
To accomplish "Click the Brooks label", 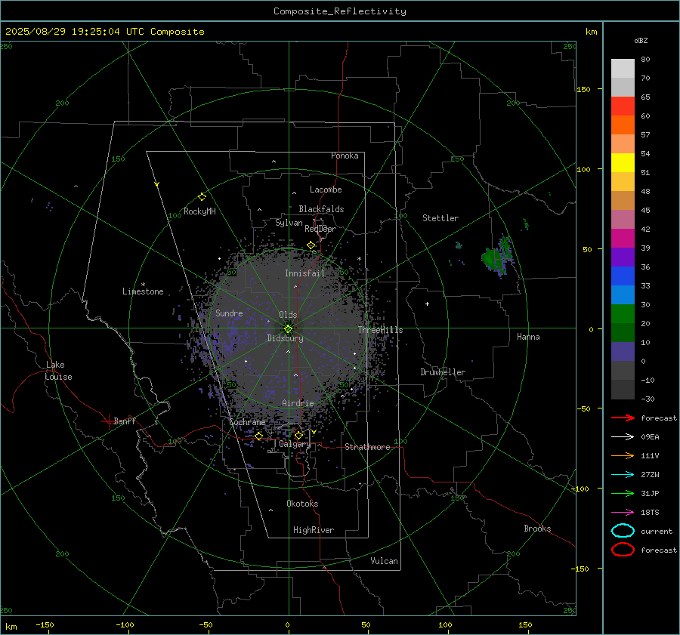I will [537, 529].
